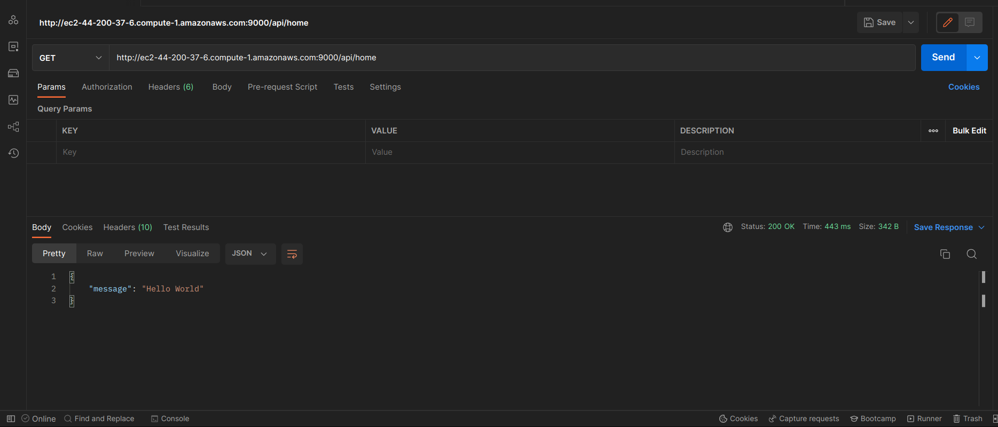Screen dimensions: 998x427
Task: Open the Monitors sidebar icon
Action: click(x=13, y=100)
